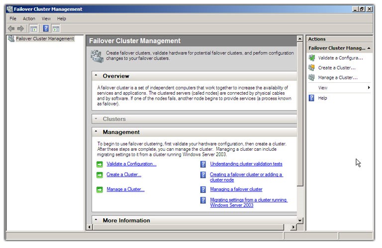Open the File menu

click(x=13, y=18)
